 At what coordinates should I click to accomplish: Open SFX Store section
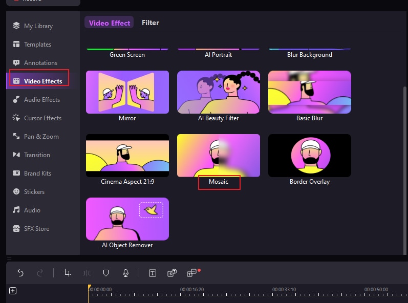pyautogui.click(x=43, y=229)
